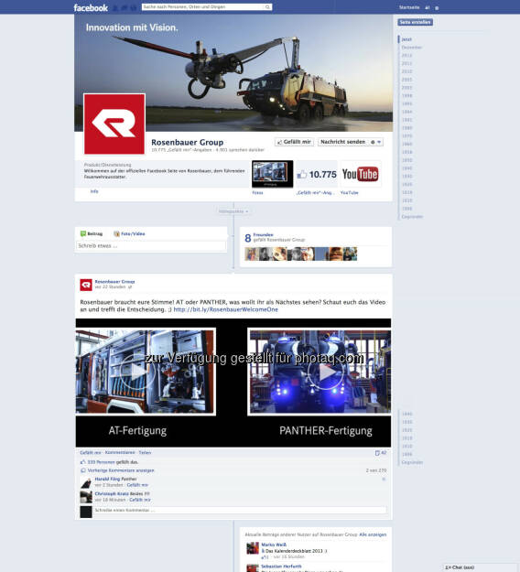
Task: Select the Beitrag composer tab
Action: click(x=92, y=234)
